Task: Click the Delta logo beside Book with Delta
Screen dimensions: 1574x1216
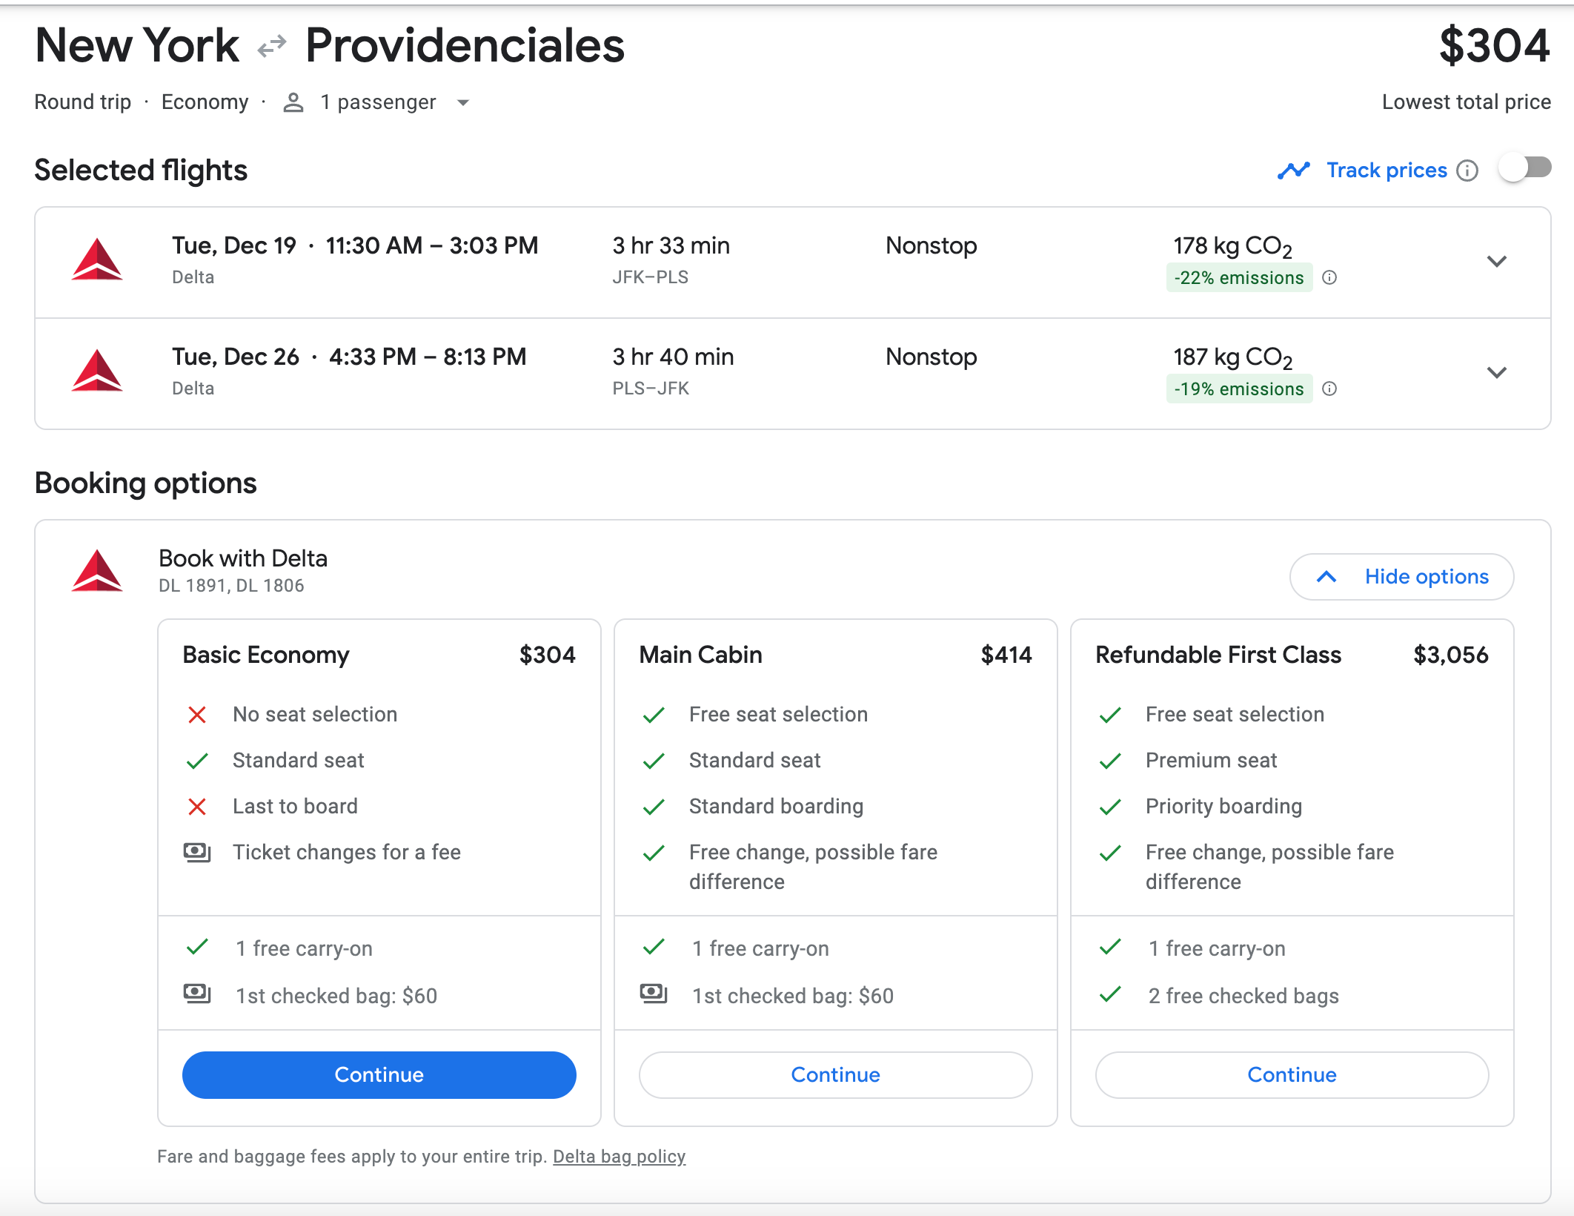Action: point(97,572)
